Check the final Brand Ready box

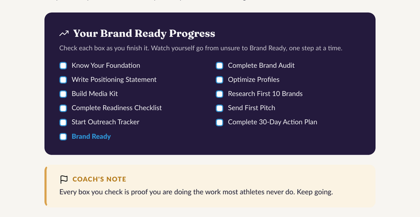coord(63,136)
